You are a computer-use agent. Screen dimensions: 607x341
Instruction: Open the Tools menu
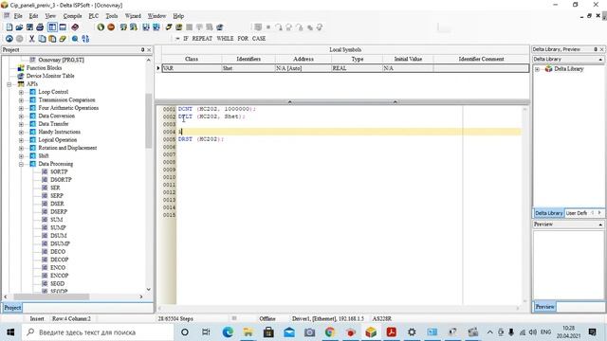pos(112,16)
